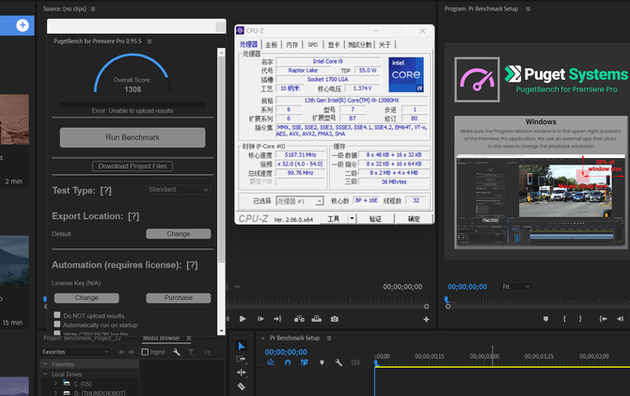
Task: Click CPU-Z 确定 button
Action: click(414, 218)
